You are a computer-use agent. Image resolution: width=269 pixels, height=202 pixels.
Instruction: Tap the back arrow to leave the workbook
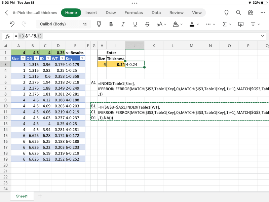click(6, 12)
